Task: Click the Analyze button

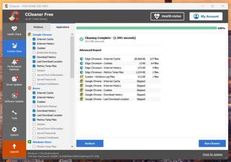Action: pyautogui.click(x=90, y=143)
